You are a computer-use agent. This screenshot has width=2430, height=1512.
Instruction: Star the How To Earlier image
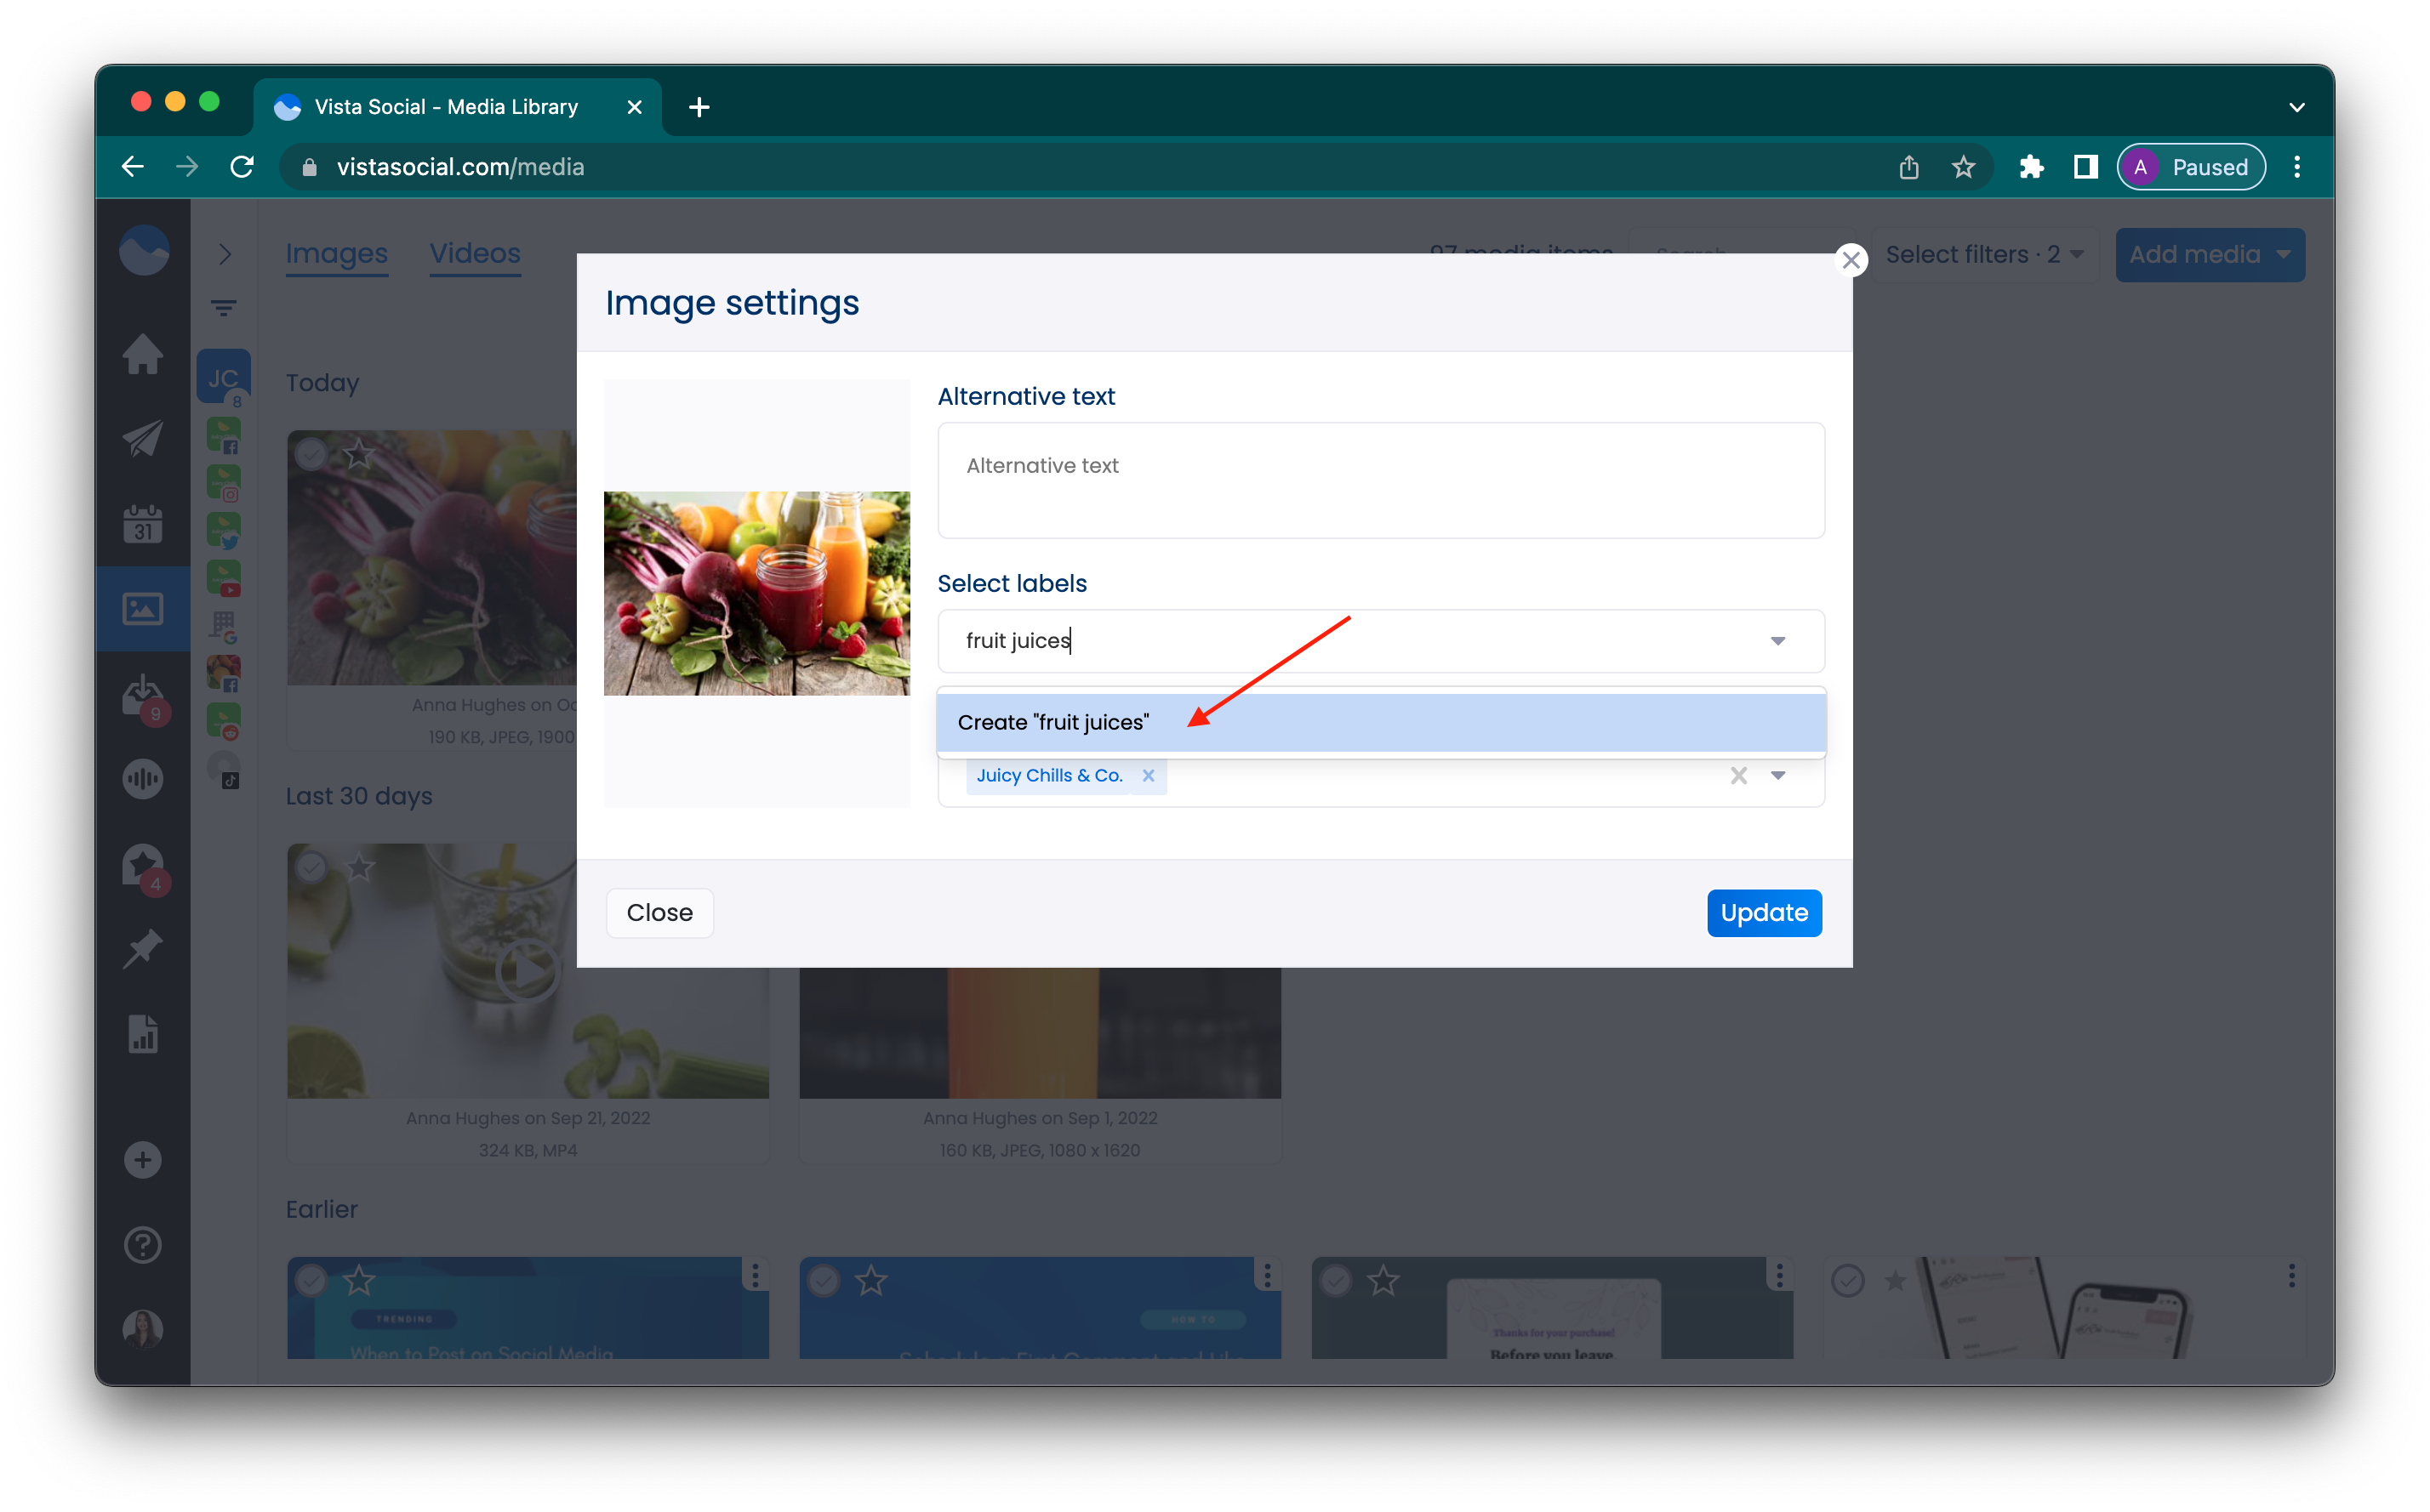pos(871,1279)
